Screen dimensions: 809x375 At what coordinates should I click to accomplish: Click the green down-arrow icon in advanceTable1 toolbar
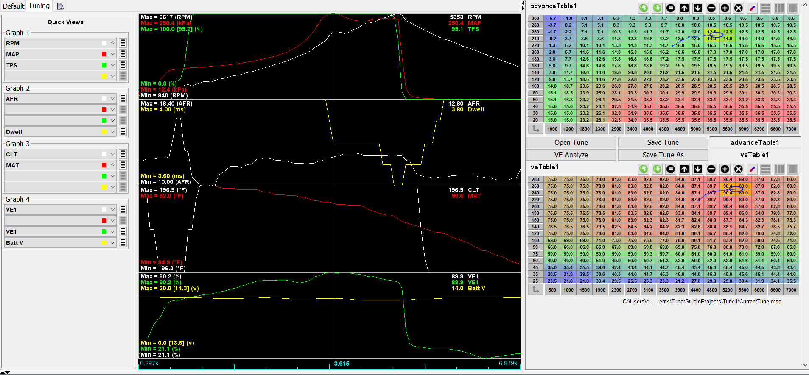coord(657,8)
